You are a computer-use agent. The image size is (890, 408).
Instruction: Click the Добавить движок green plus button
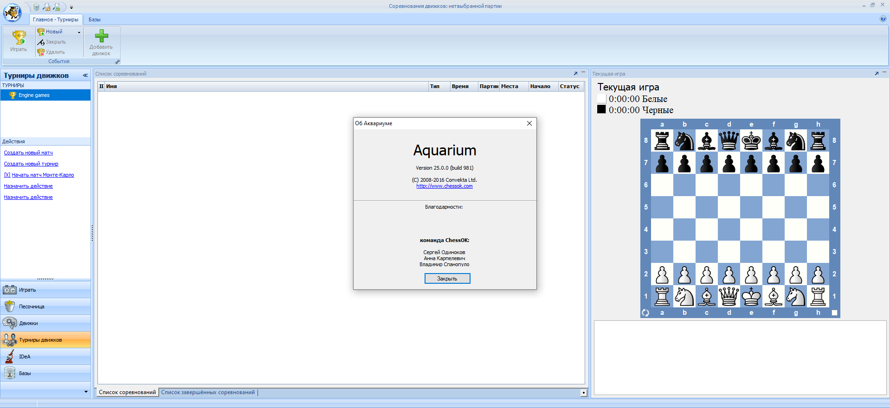[101, 42]
